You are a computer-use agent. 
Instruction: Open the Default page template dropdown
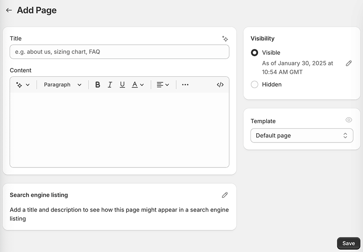(x=302, y=136)
